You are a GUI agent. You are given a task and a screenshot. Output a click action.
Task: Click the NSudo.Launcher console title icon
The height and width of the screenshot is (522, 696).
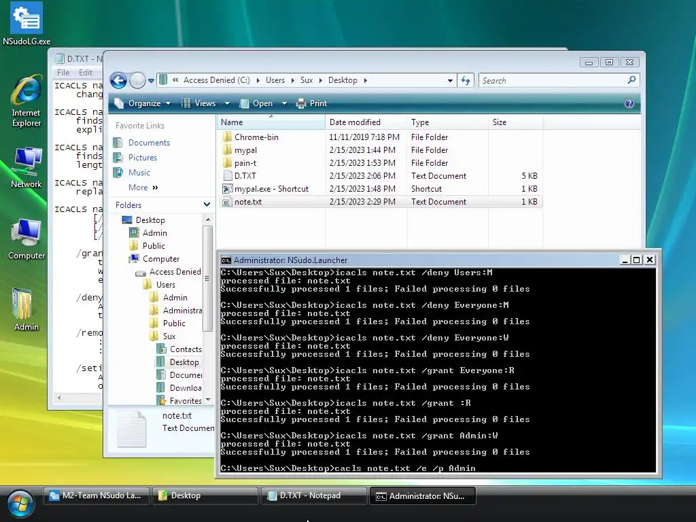(226, 260)
